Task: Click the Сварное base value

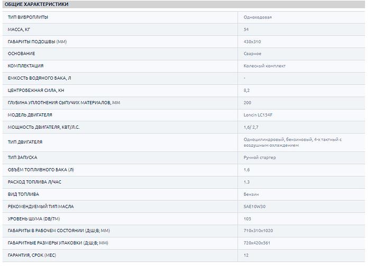Action: 252,54
